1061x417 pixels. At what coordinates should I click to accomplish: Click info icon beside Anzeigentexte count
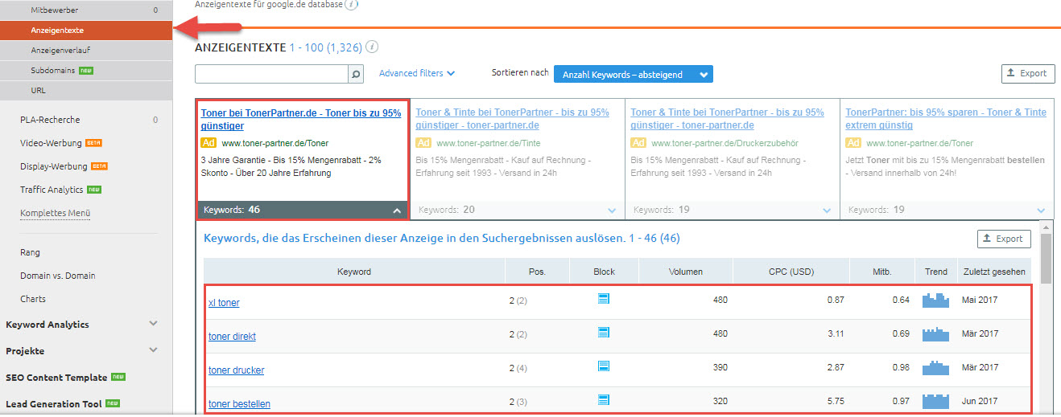[373, 47]
